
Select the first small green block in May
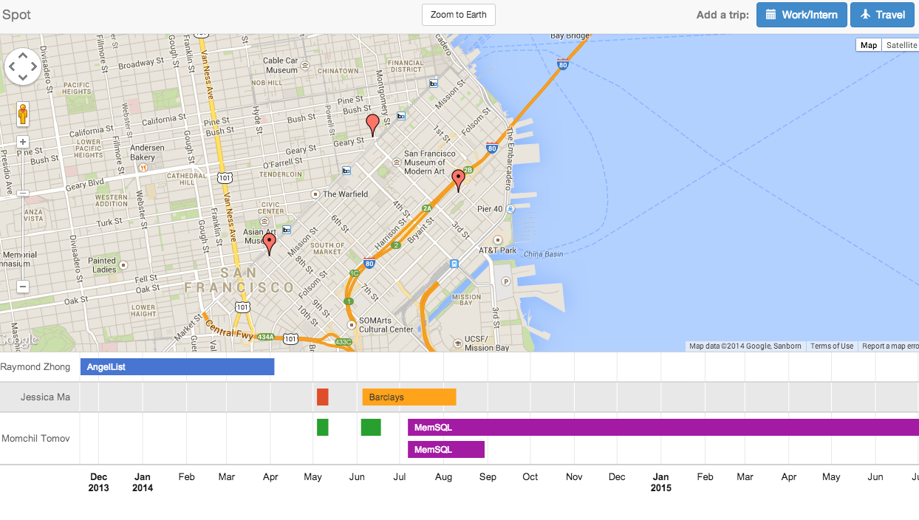click(323, 428)
